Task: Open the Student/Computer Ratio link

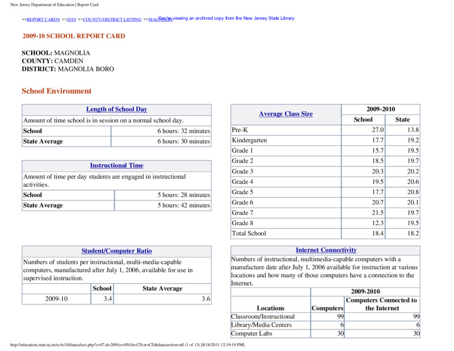Action: coord(117,251)
